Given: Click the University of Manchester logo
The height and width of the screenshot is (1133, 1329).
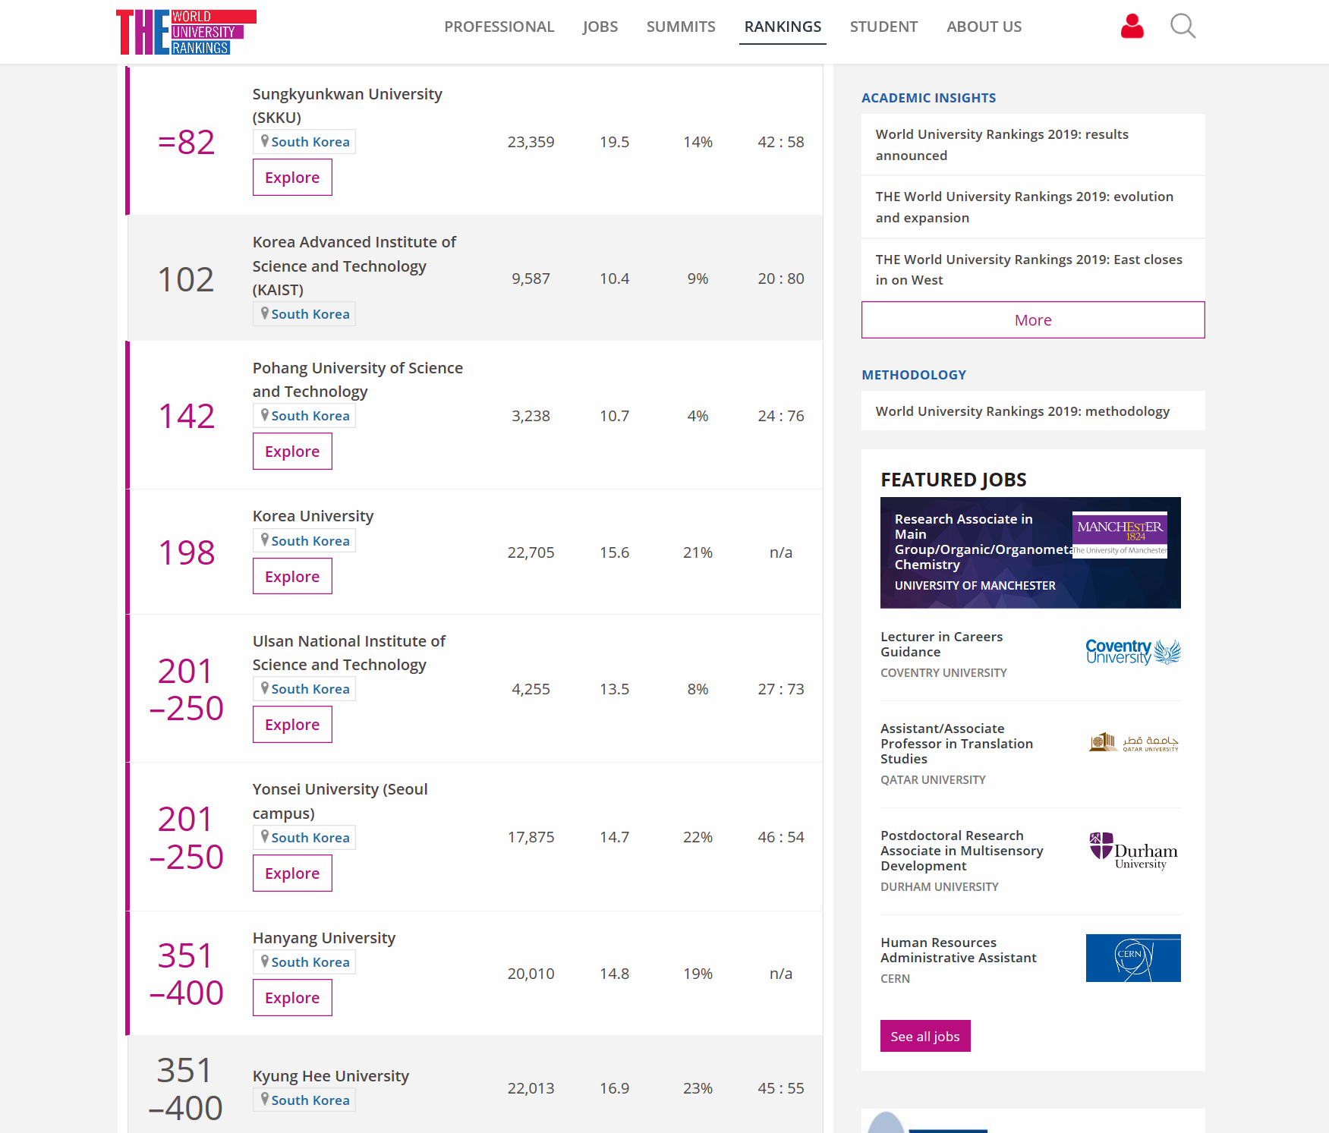Looking at the screenshot, I should (x=1120, y=535).
